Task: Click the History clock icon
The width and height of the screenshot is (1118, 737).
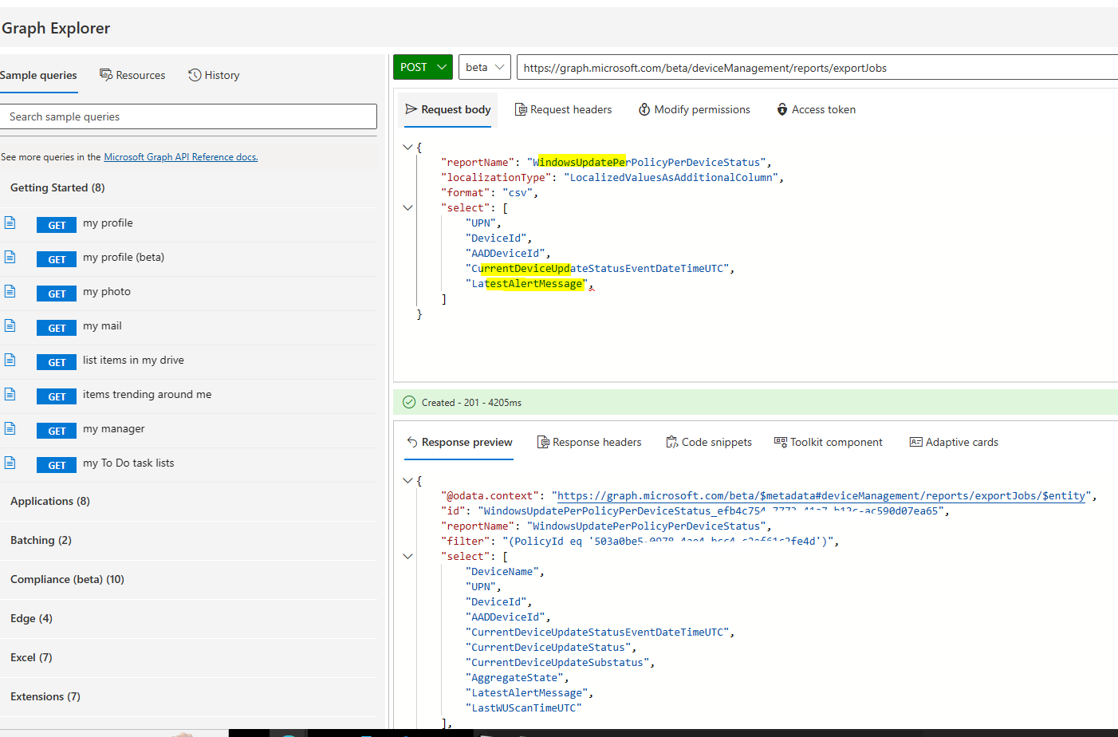Action: (195, 75)
